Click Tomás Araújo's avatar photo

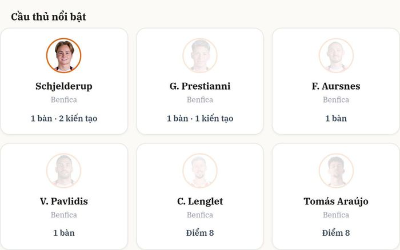[x=336, y=171]
